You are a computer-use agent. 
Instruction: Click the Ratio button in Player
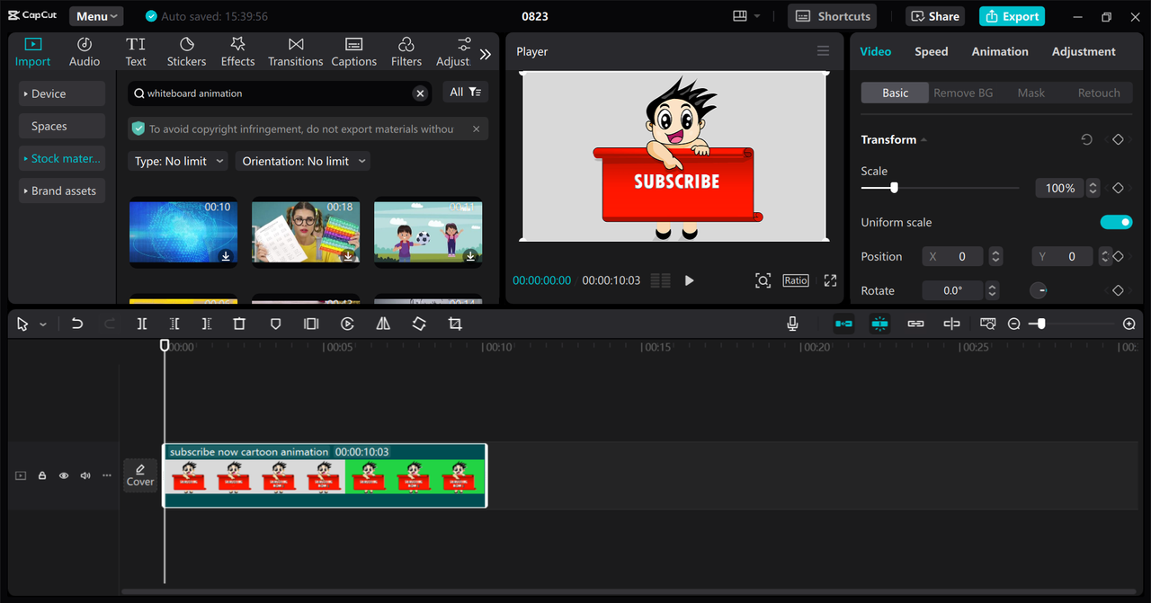[796, 280]
